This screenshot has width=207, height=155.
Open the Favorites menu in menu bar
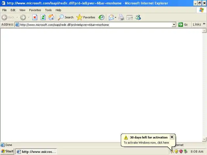point(35,10)
